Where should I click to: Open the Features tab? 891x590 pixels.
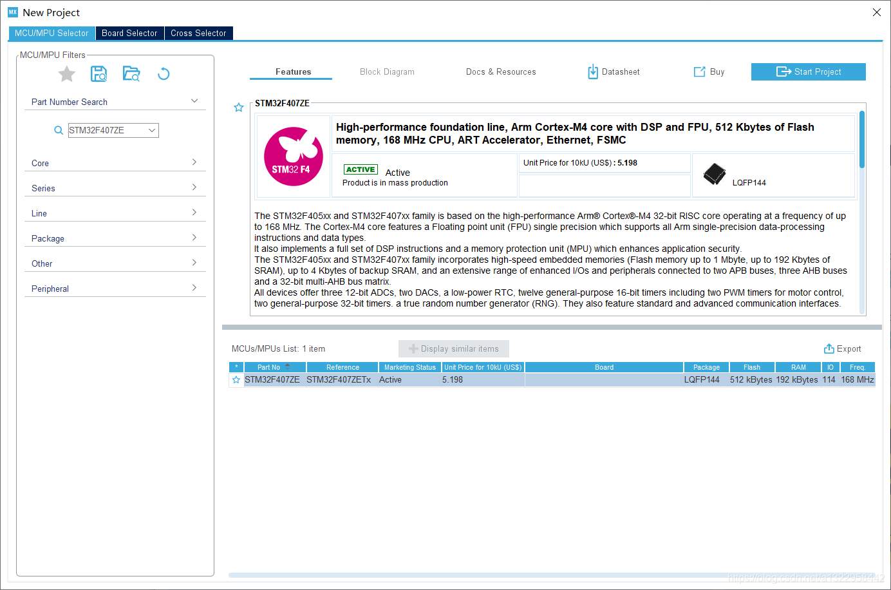(x=293, y=71)
